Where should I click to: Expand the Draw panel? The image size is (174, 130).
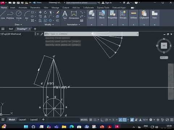(x=18, y=25)
